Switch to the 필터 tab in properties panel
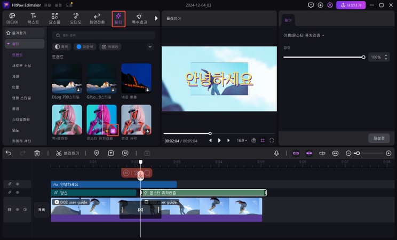Screen dimensions: 397x240 point(288,20)
